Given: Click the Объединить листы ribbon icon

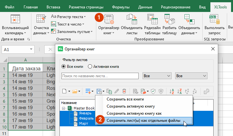Looking at the screenshot, I should tap(132, 20).
